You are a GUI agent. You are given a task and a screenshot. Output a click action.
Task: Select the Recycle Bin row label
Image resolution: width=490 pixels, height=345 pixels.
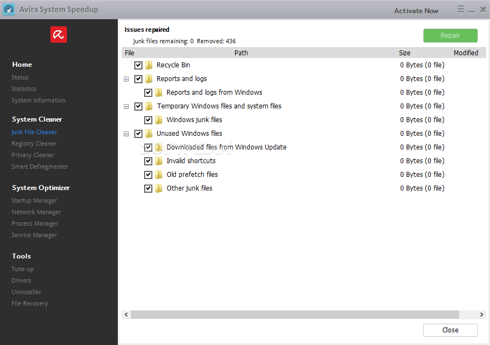[x=173, y=65]
